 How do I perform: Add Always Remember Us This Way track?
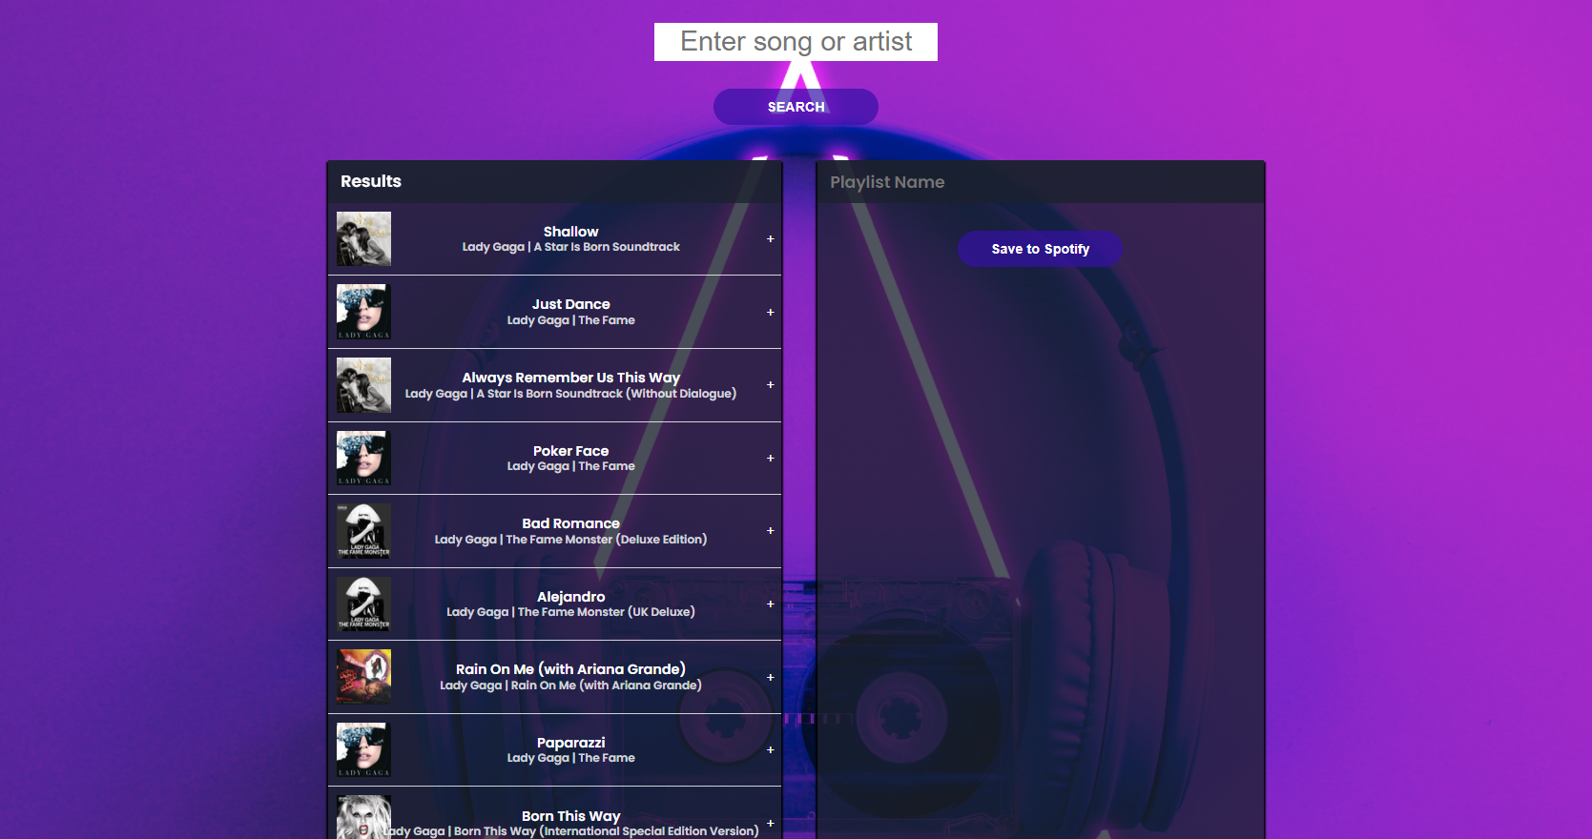point(770,385)
